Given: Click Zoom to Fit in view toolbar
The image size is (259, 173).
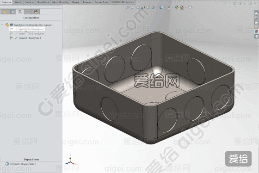Looking at the screenshot, I should pos(128,7).
